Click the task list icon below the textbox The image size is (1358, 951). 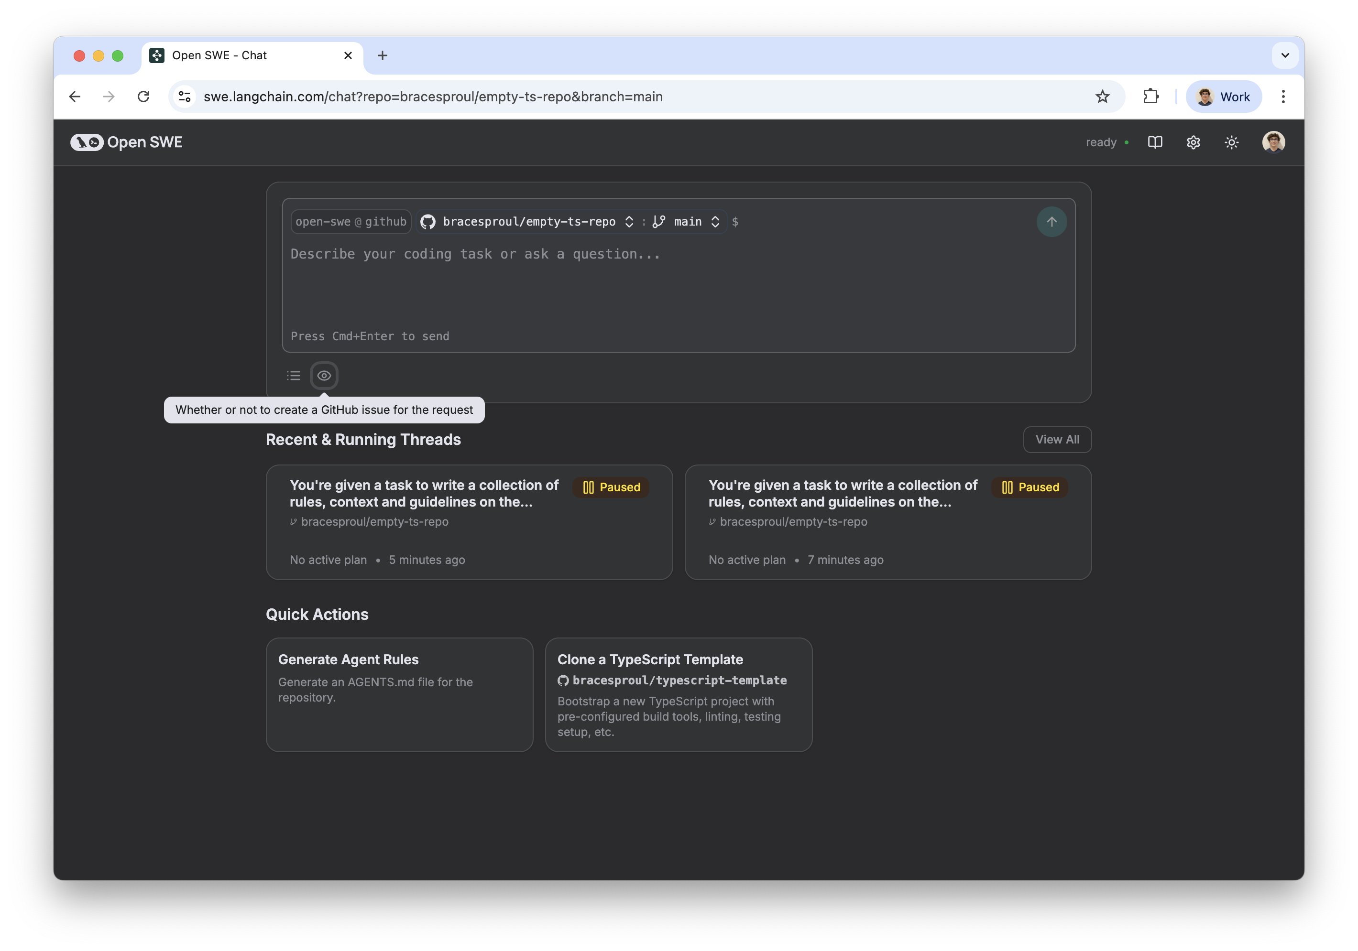click(294, 375)
